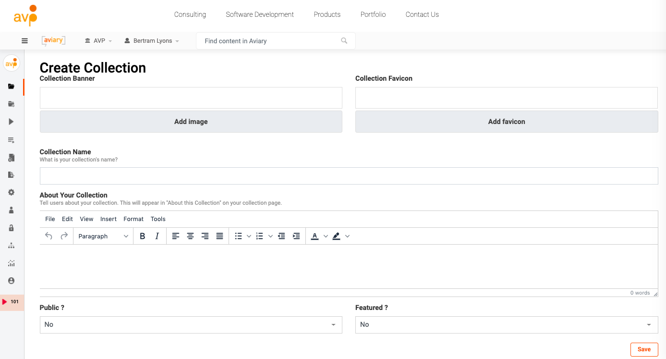
Task: Click the Collection Name input field
Action: 349,176
